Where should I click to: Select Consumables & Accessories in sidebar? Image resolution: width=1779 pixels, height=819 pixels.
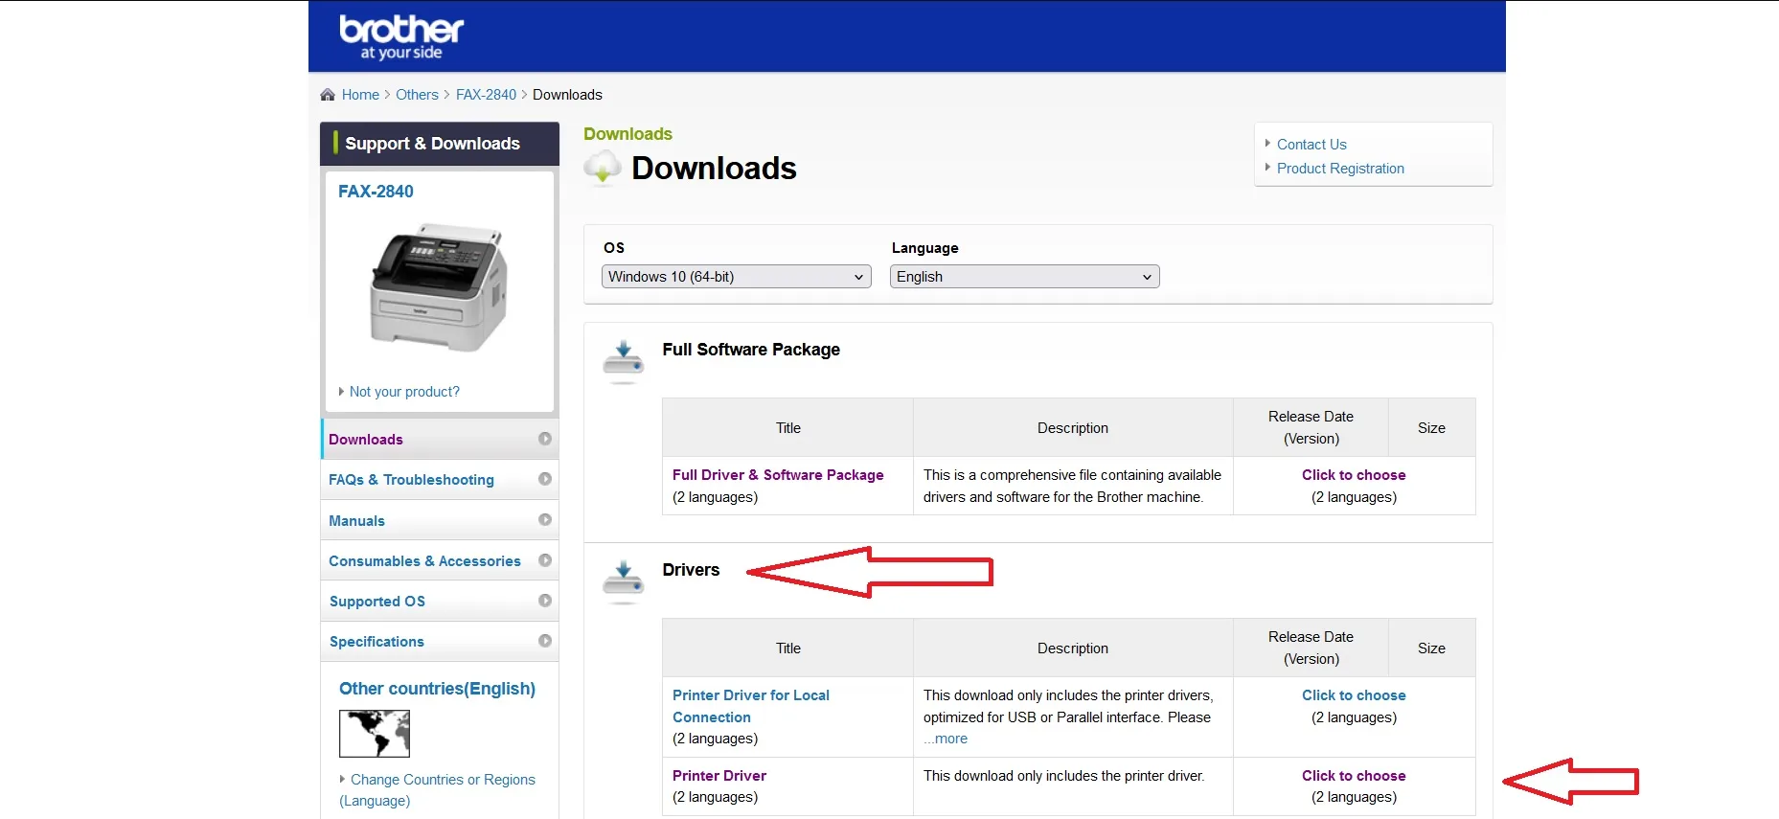(x=424, y=561)
